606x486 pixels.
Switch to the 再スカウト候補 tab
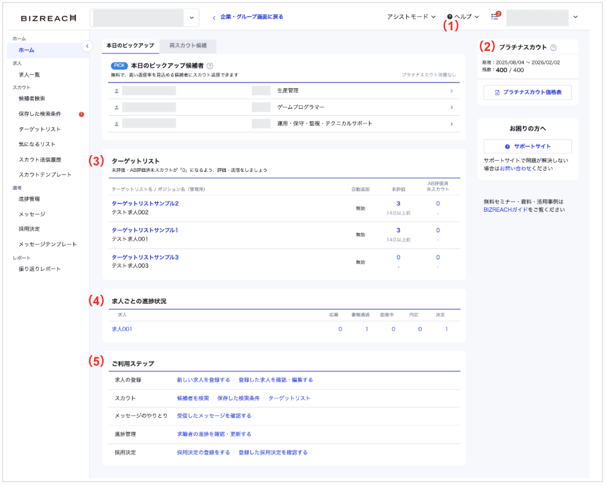(188, 46)
